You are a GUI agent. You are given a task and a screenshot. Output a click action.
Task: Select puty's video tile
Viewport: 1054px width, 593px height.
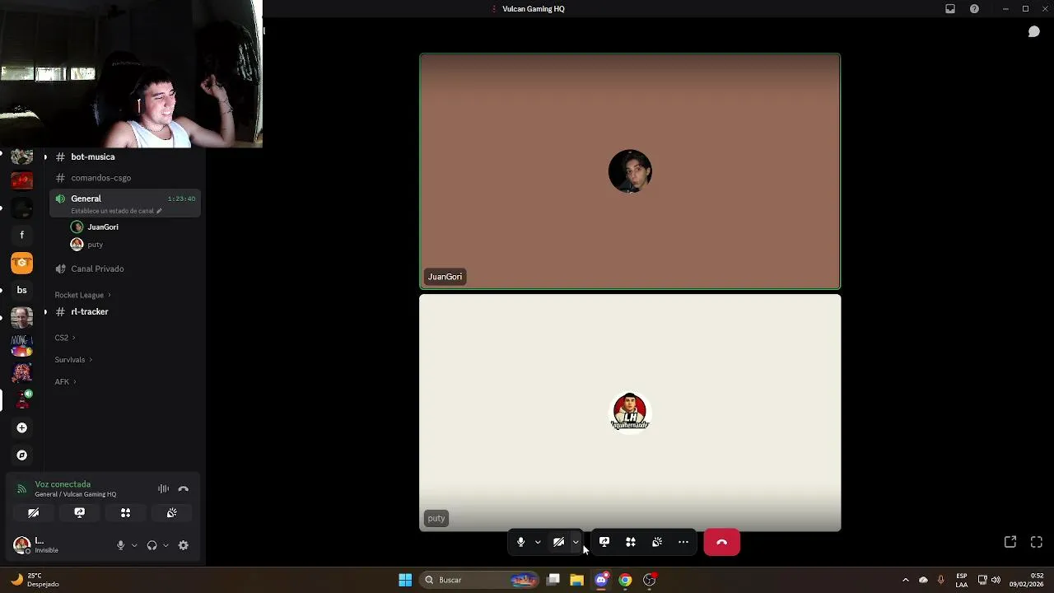coord(630,413)
